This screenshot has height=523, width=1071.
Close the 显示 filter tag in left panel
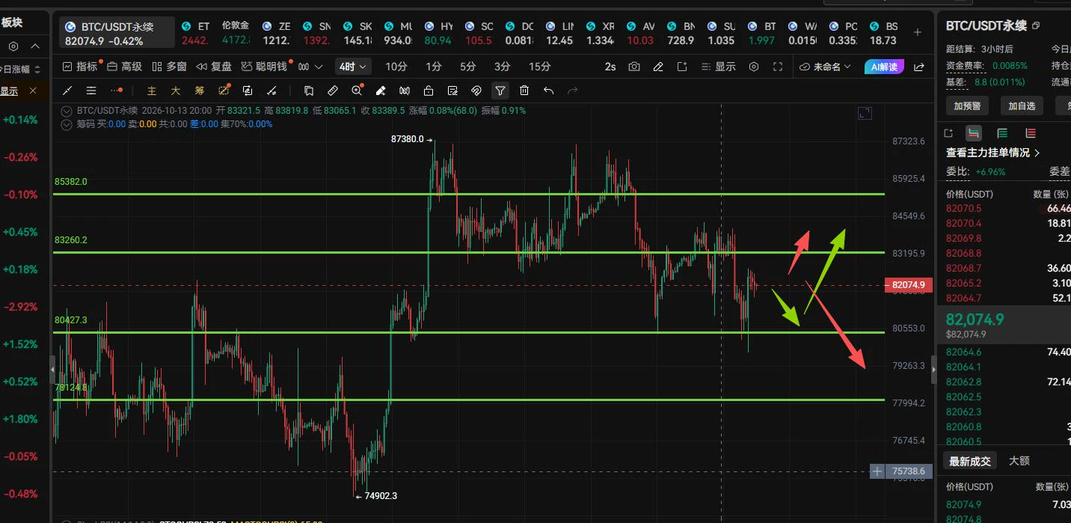[33, 91]
